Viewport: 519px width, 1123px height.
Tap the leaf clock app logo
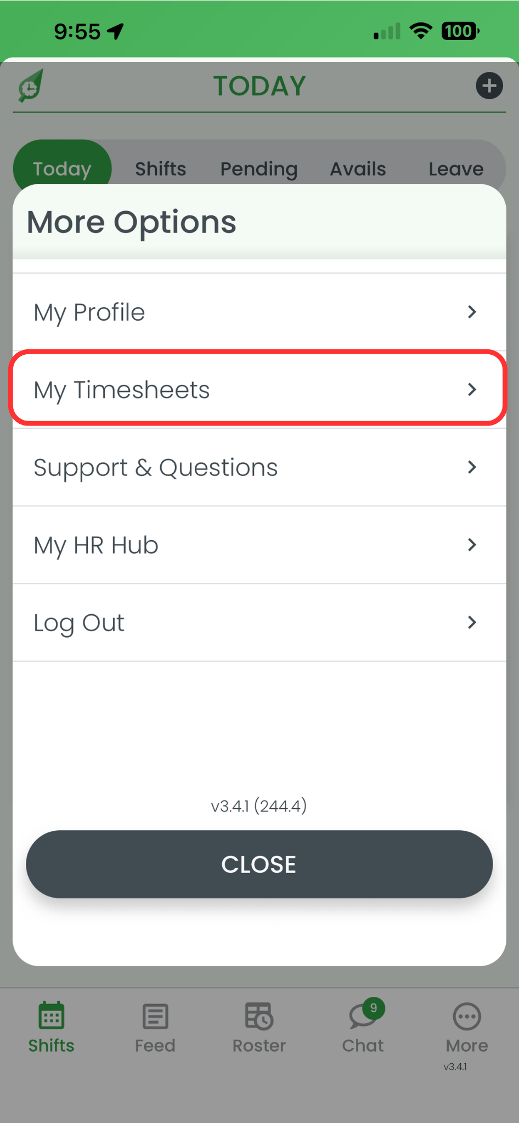(x=30, y=86)
